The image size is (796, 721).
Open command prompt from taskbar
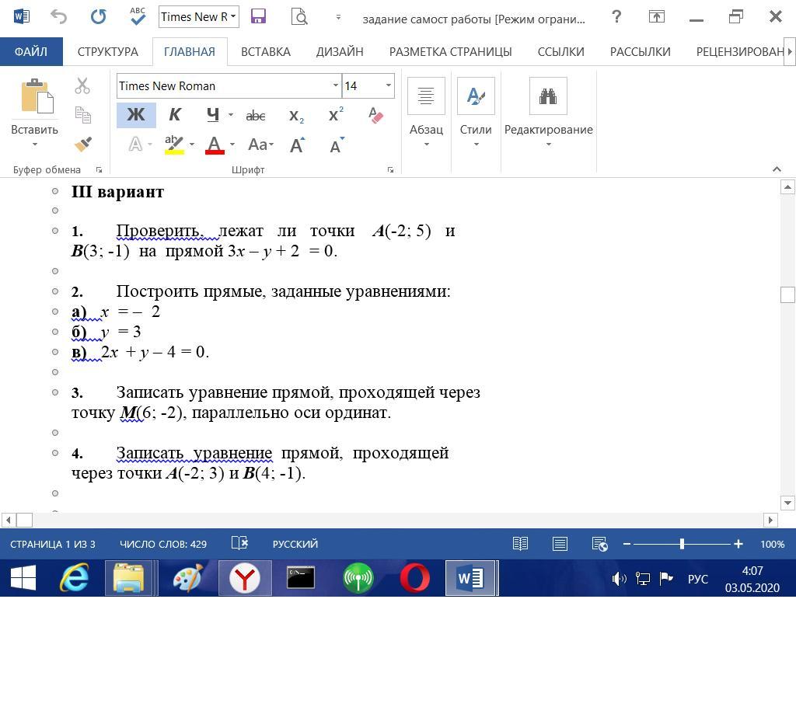coord(301,578)
